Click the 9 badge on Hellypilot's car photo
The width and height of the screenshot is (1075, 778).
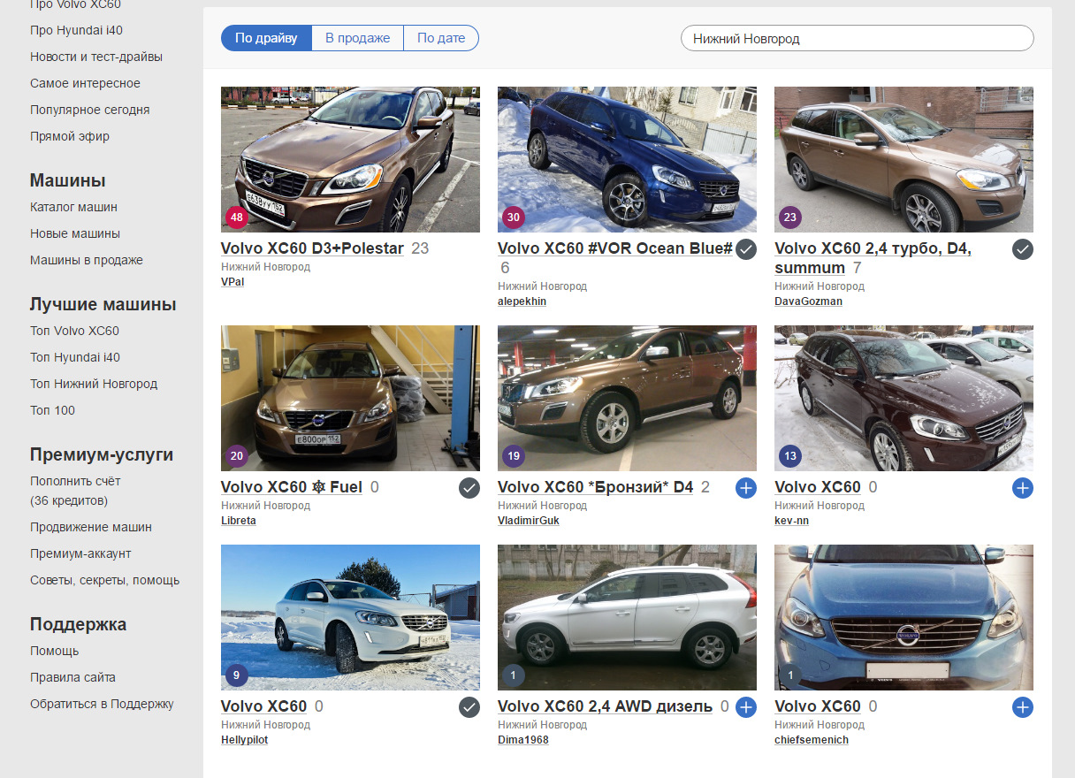pyautogui.click(x=236, y=675)
